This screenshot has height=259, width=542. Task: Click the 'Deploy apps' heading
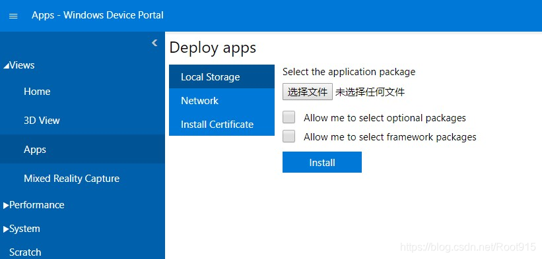[x=213, y=47]
